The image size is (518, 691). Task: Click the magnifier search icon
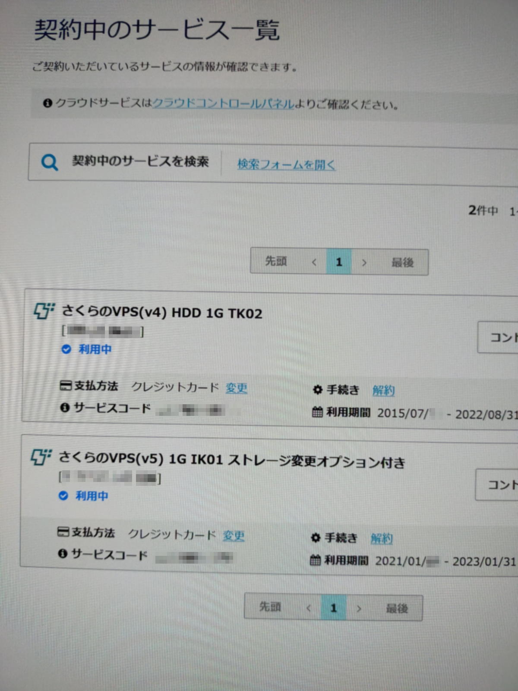pyautogui.click(x=49, y=162)
